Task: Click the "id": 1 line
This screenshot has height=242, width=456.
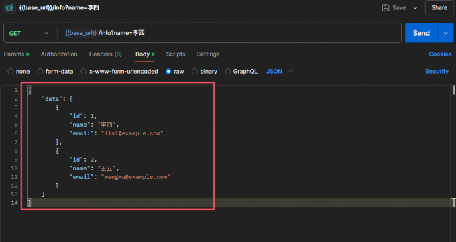Action: pos(83,116)
